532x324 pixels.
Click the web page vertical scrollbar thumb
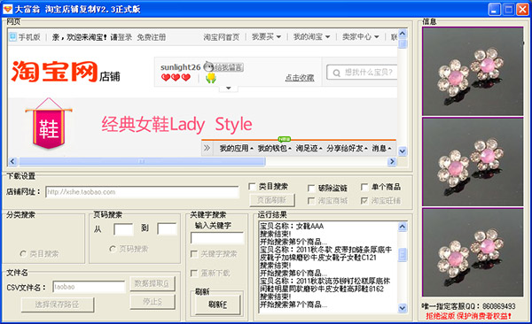coord(403,44)
